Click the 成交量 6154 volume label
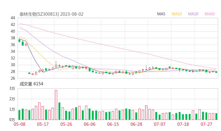This screenshot has width=221, height=131. (x=31, y=84)
